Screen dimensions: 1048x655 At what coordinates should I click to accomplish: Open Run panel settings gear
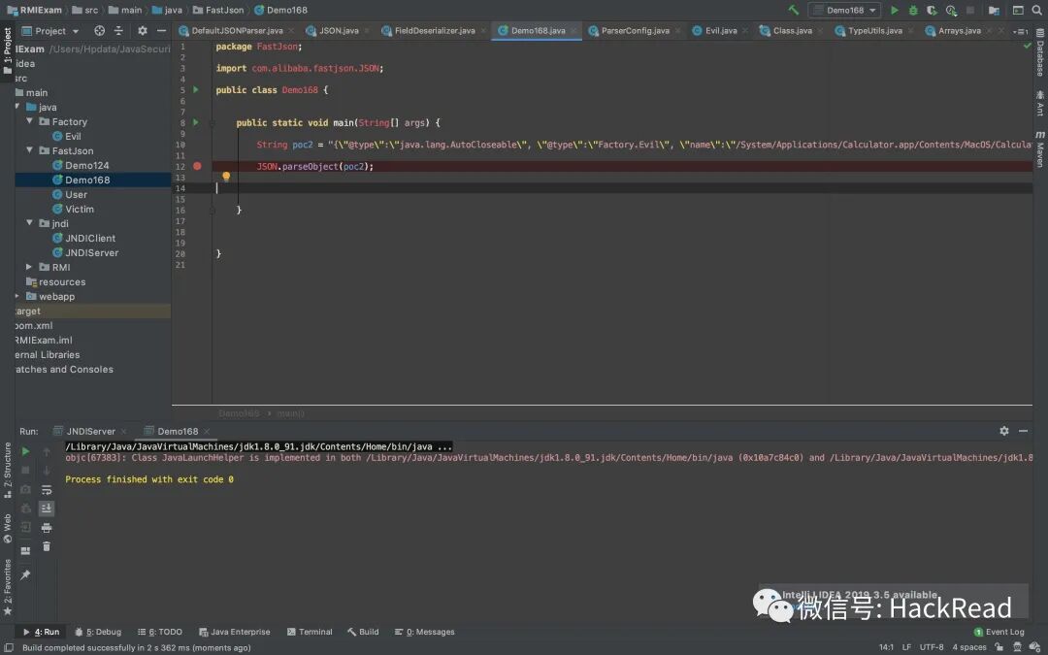[x=1004, y=431]
